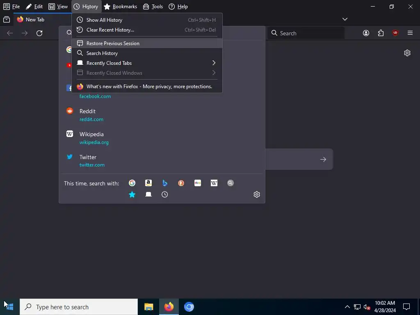
Task: Open the Edit menu
Action: pyautogui.click(x=34, y=7)
